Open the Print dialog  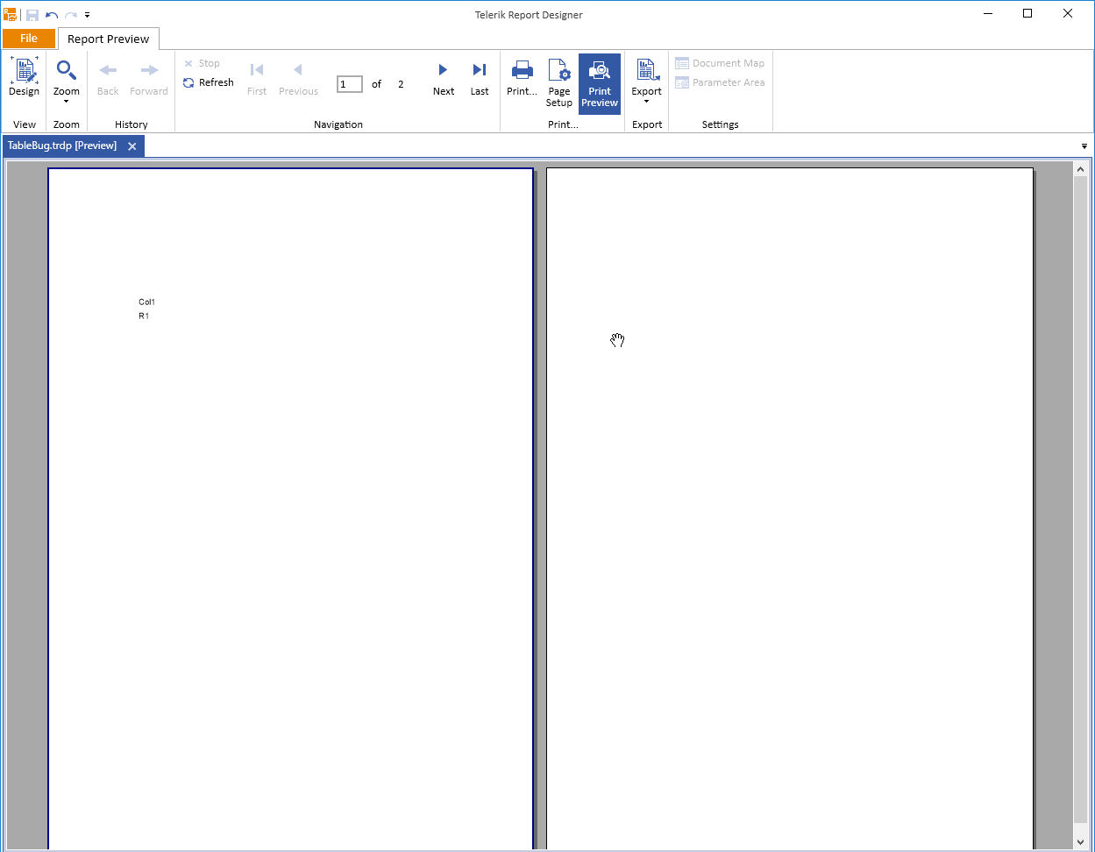(x=522, y=78)
